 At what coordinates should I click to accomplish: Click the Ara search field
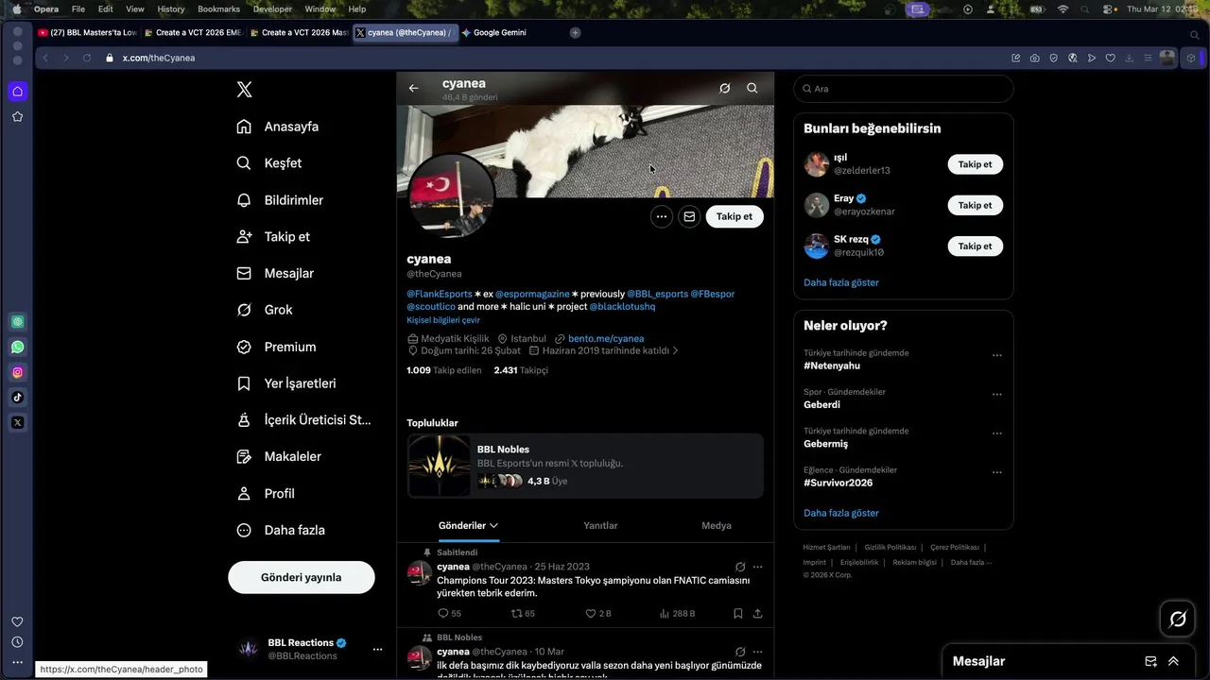904,89
